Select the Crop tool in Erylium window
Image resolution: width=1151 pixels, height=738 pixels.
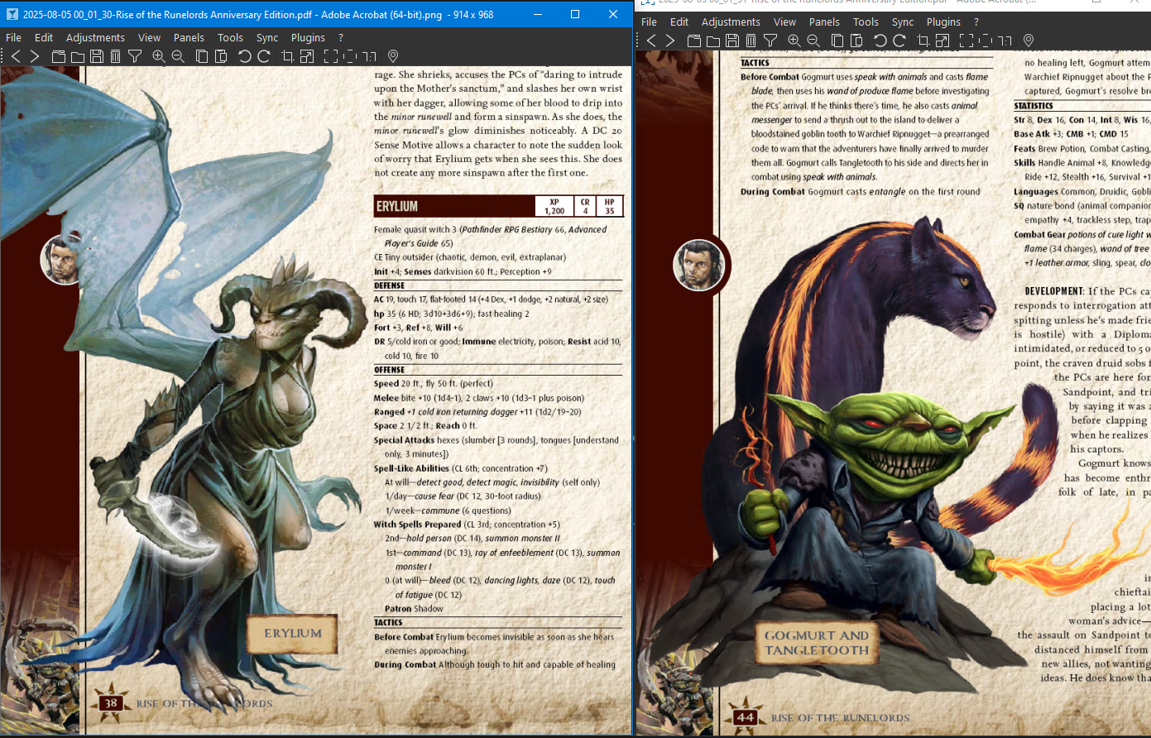click(x=288, y=56)
